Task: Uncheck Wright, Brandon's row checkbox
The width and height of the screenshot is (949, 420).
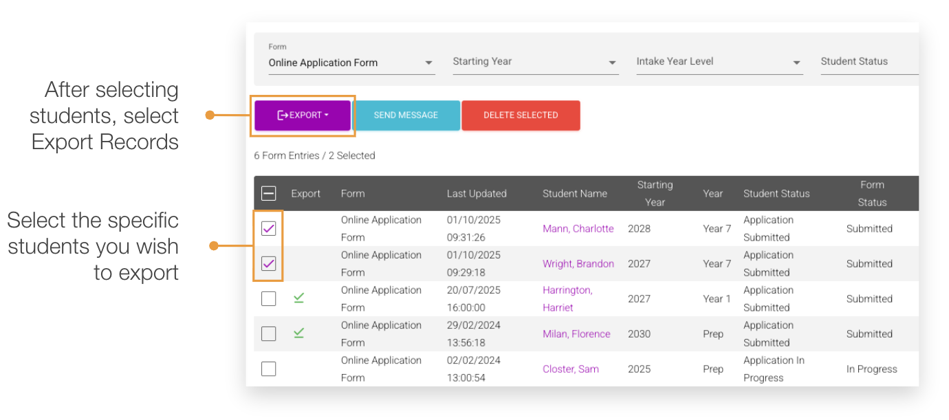Action: coord(268,263)
